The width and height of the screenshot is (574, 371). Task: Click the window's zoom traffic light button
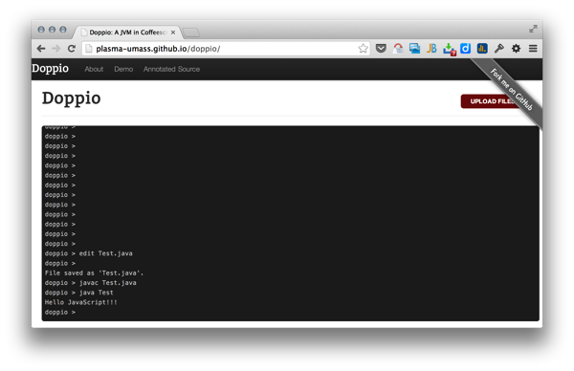[63, 30]
